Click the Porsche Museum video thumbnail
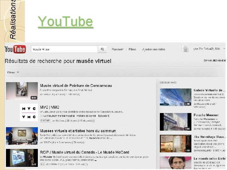The width and height of the screenshot is (227, 170). [x=176, y=122]
